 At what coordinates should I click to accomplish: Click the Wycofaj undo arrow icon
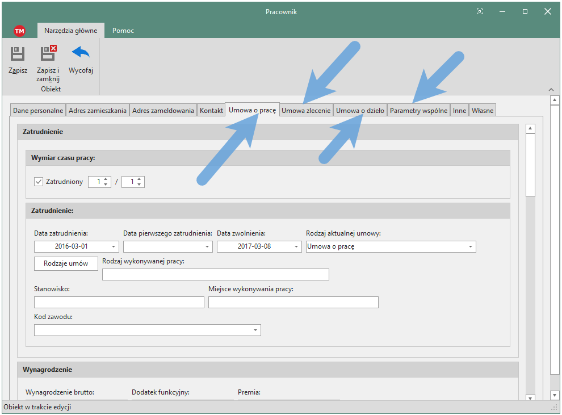(81, 53)
